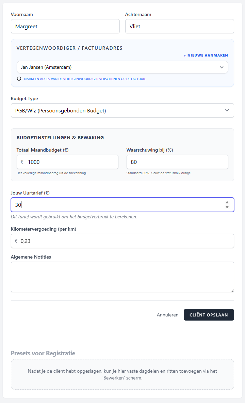245x403 pixels.
Task: Click the Achternaam field containing Vliet
Action: coord(179,26)
